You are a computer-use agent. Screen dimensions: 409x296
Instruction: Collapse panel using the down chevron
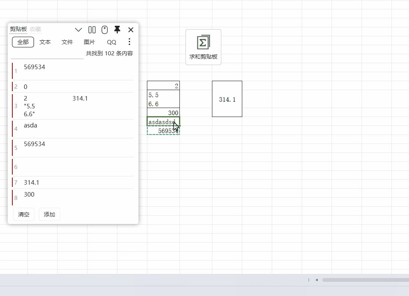(79, 30)
